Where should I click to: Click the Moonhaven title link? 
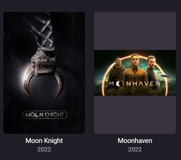point(135,140)
